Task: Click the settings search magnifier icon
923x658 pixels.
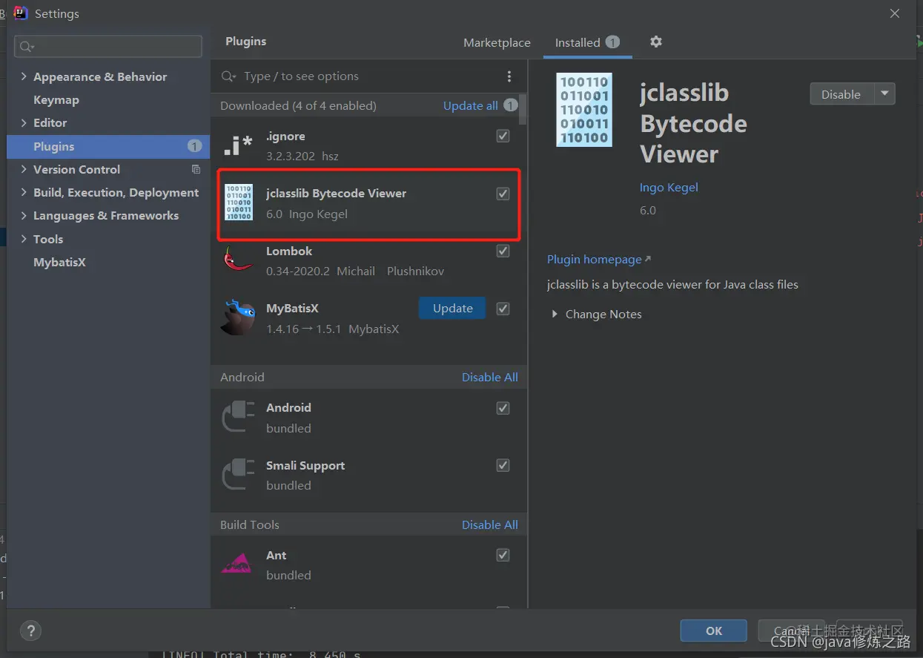Action: pyautogui.click(x=26, y=47)
